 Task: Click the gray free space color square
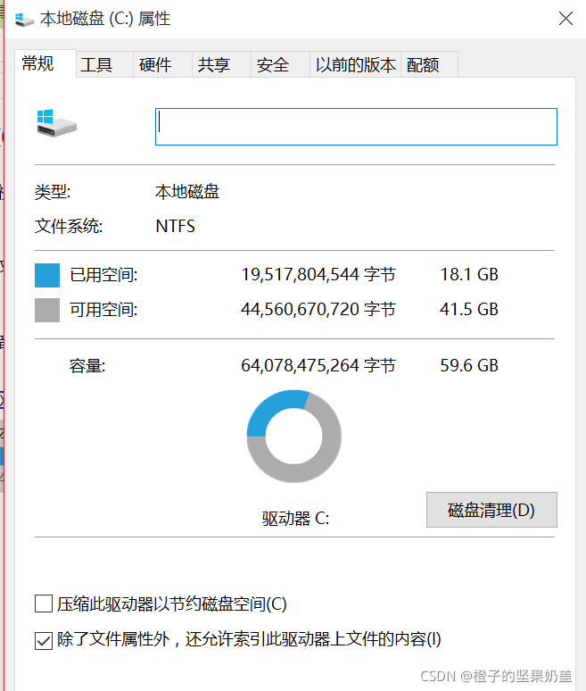[x=47, y=311]
